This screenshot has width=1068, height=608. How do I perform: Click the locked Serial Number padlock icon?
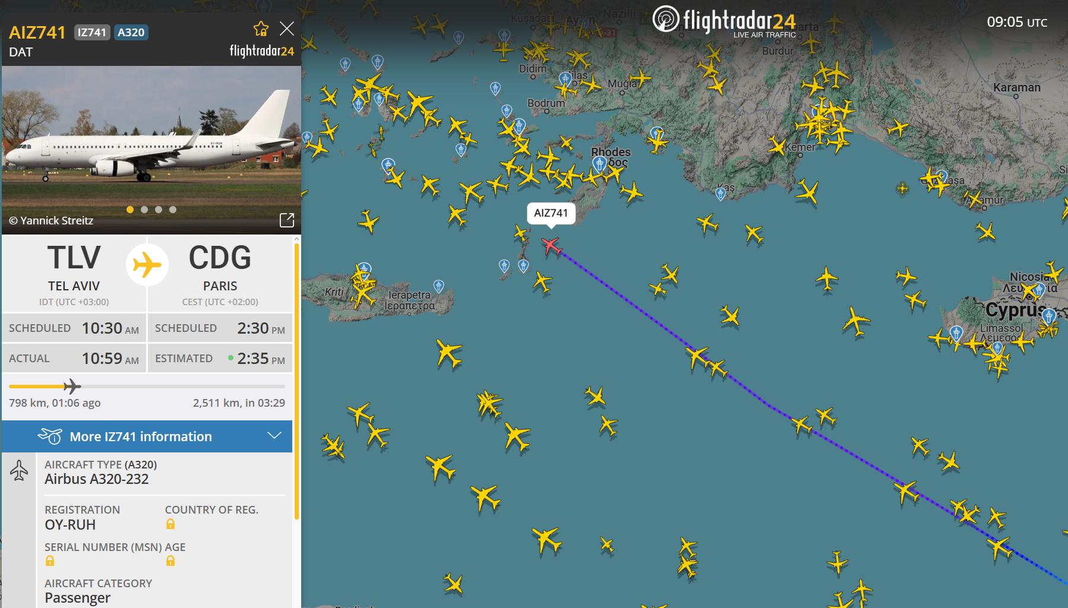50,560
